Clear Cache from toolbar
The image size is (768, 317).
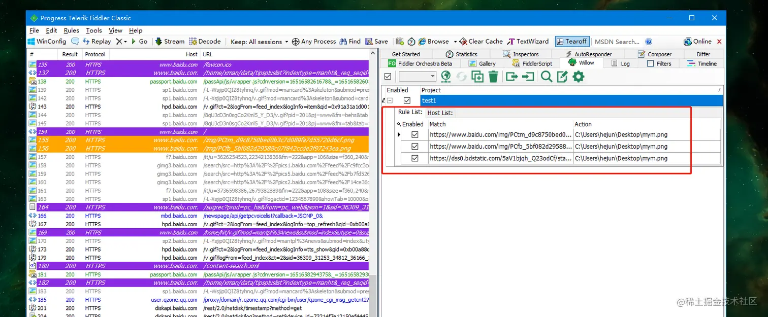pyautogui.click(x=481, y=42)
